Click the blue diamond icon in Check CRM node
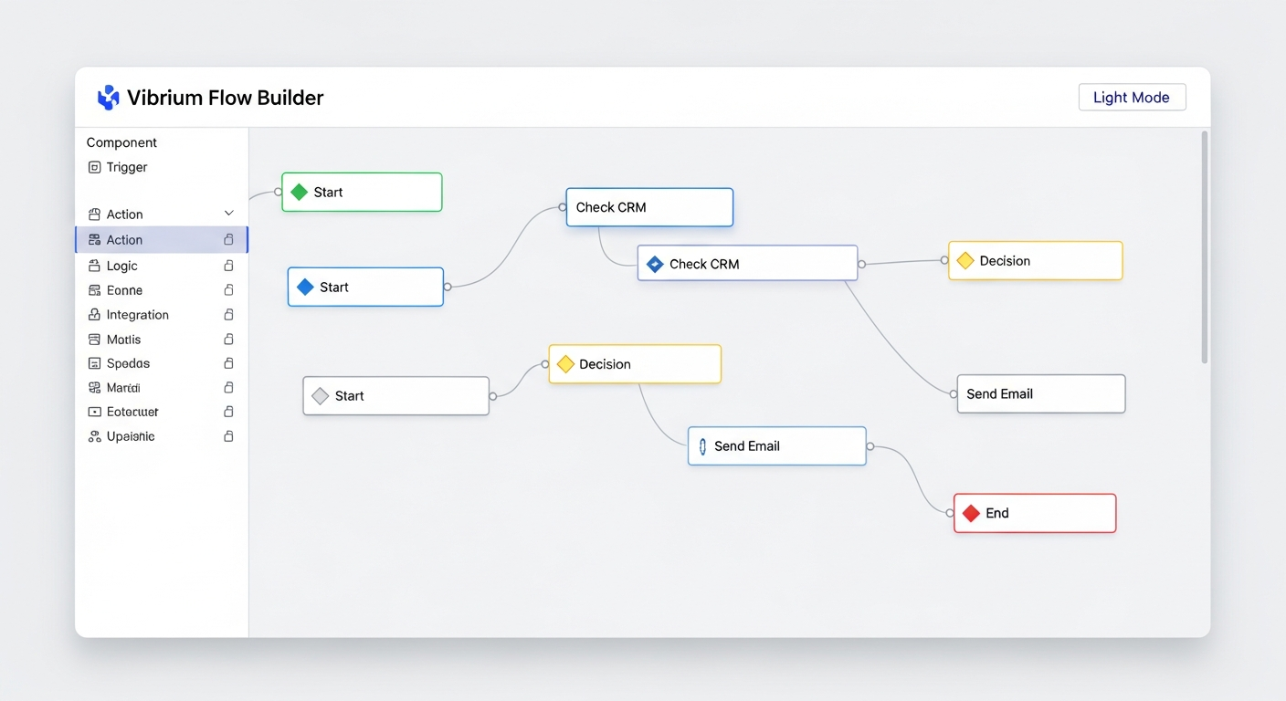The width and height of the screenshot is (1286, 701). [x=655, y=263]
